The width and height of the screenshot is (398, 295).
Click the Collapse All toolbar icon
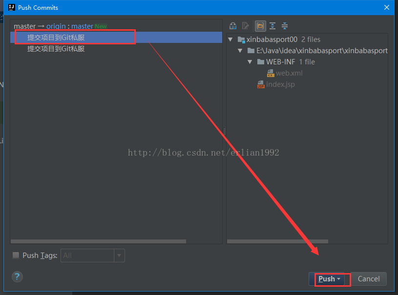click(285, 26)
